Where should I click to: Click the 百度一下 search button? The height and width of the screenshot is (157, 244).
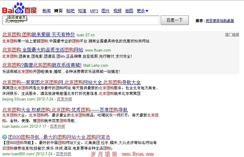[x=174, y=20]
